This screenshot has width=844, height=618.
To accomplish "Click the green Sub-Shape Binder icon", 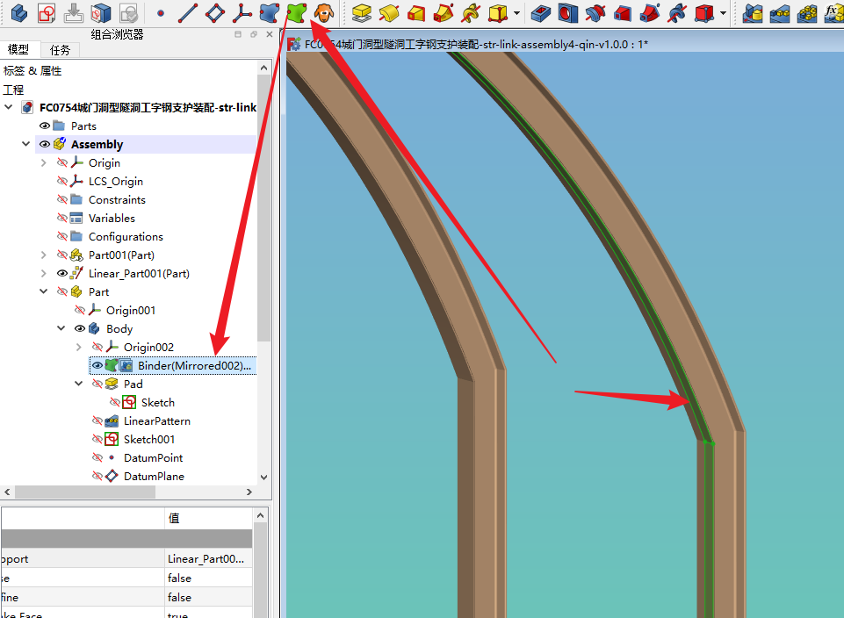I will pos(297,12).
